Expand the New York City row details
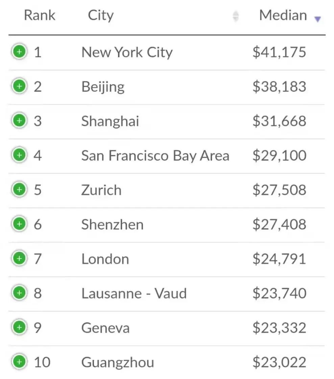This screenshot has width=334, height=379. (x=19, y=51)
